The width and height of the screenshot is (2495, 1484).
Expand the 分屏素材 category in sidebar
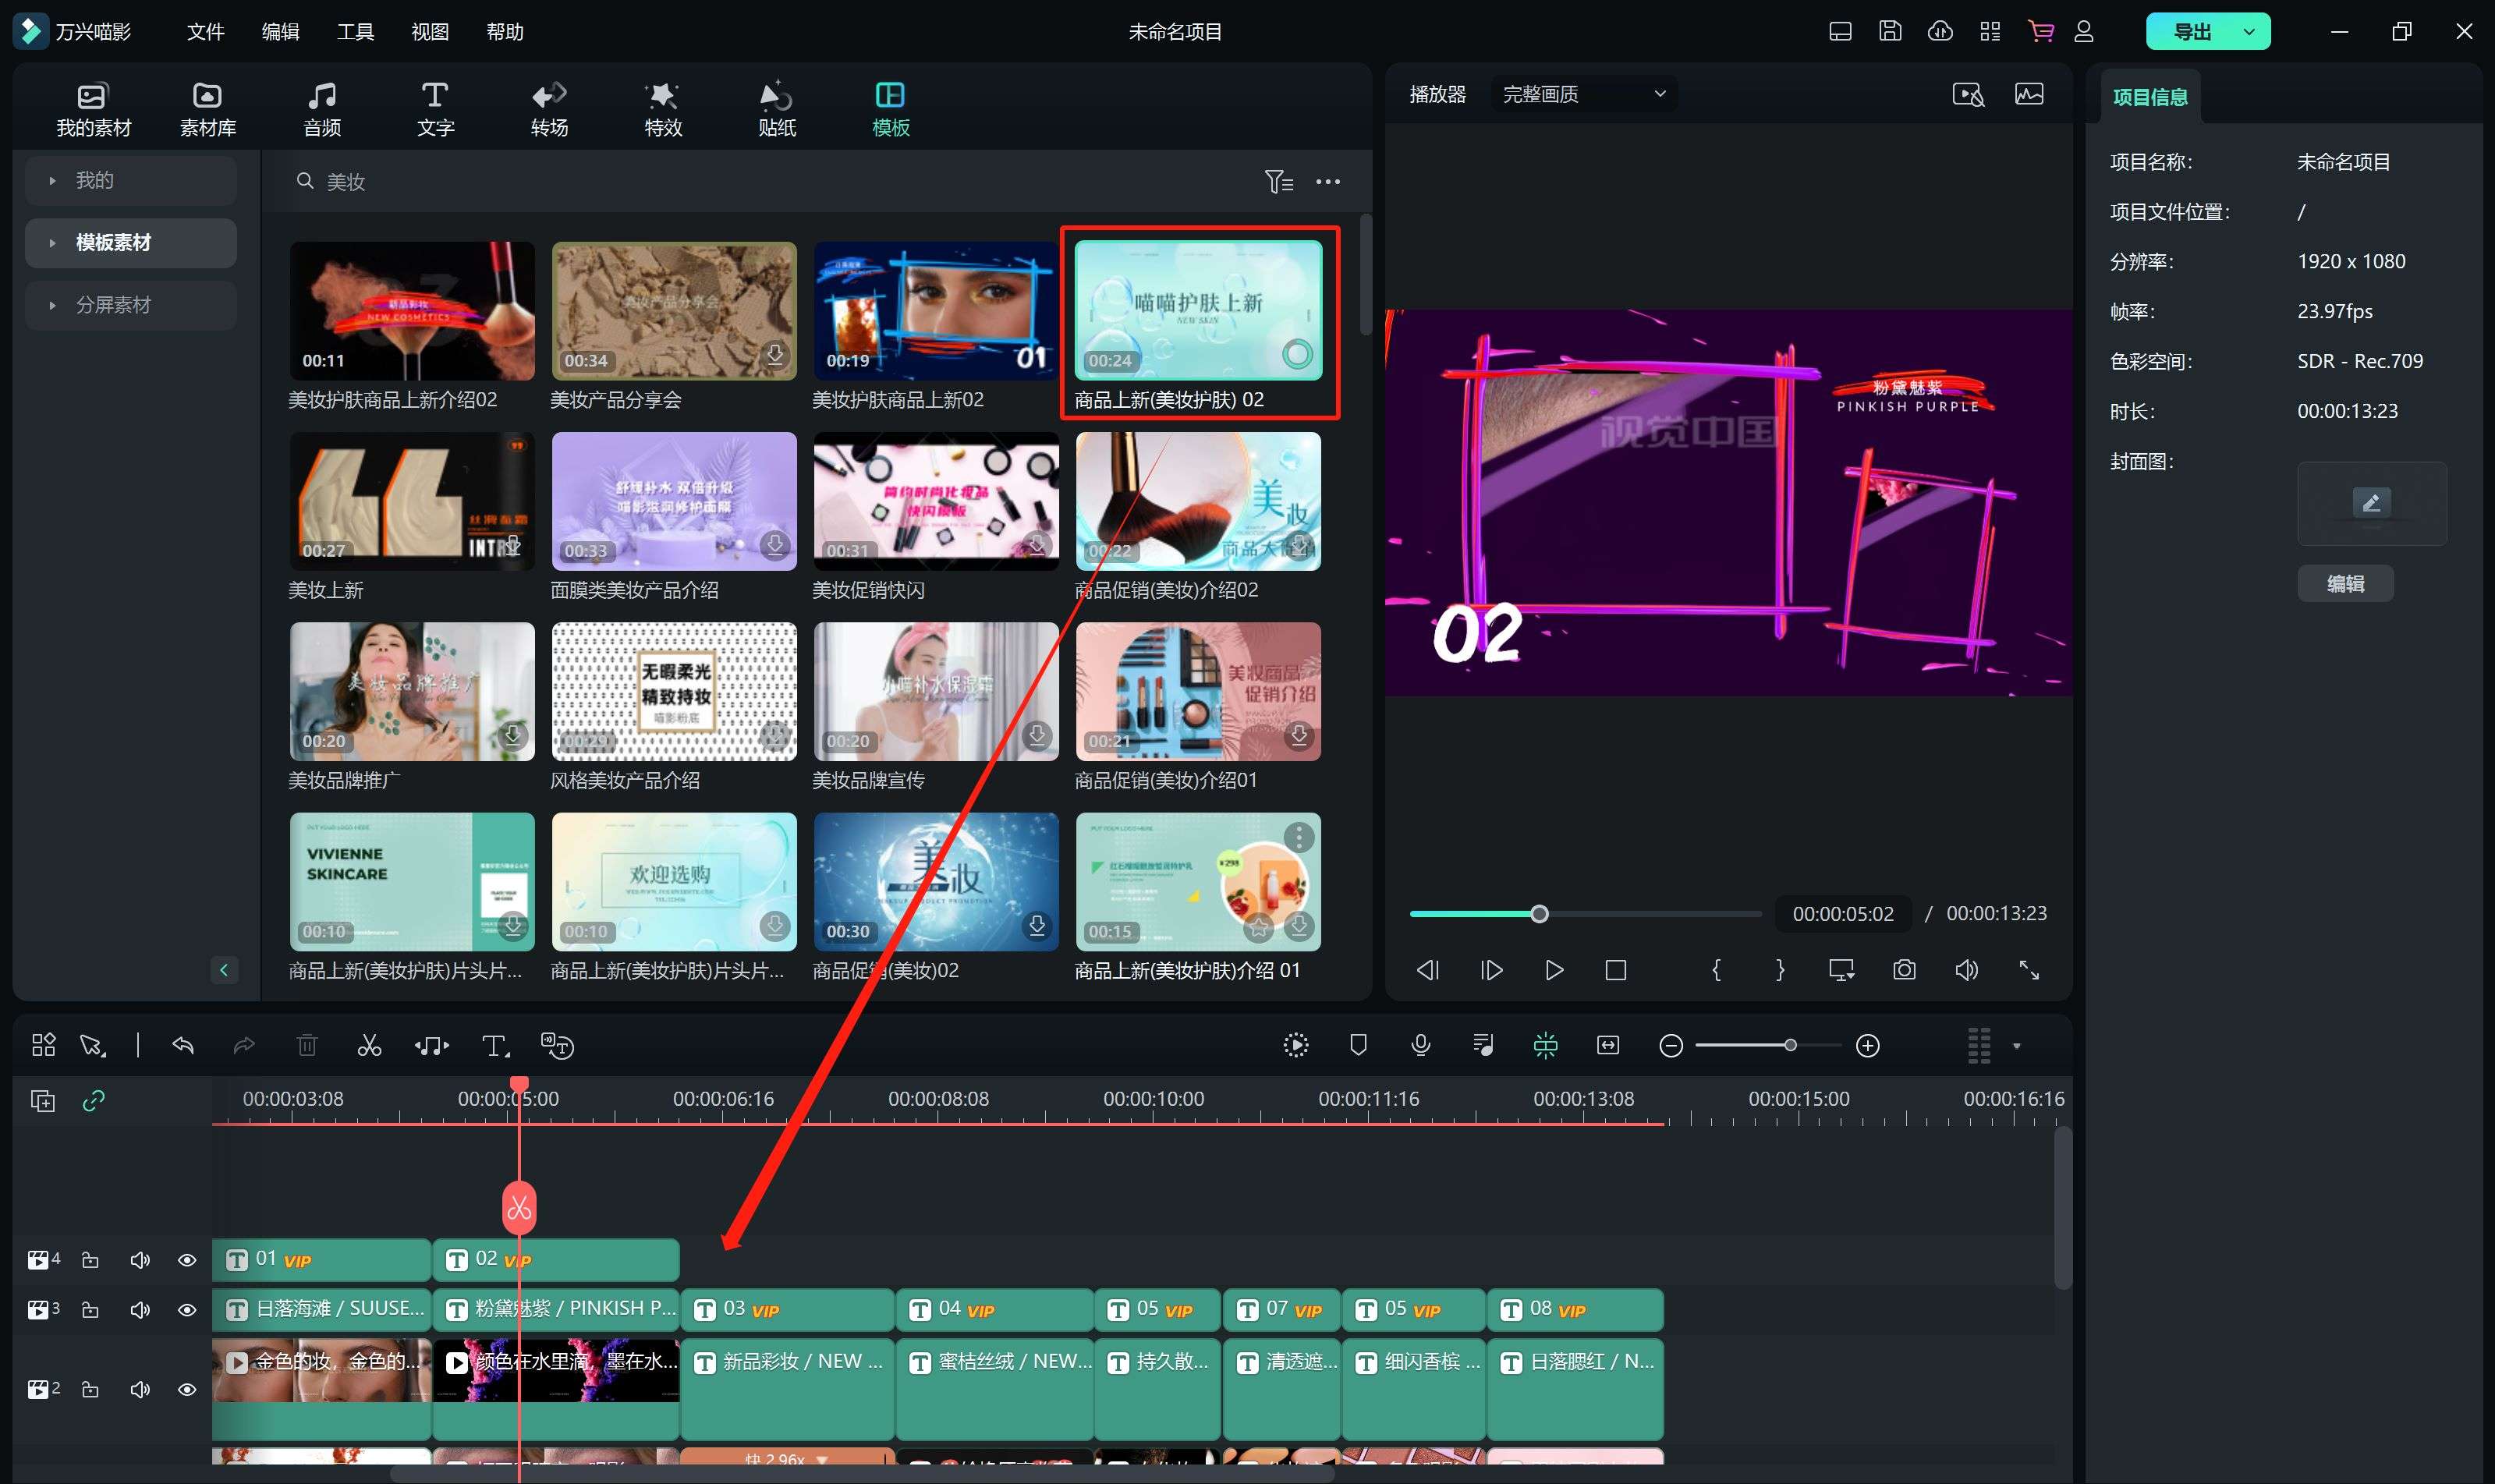point(113,305)
